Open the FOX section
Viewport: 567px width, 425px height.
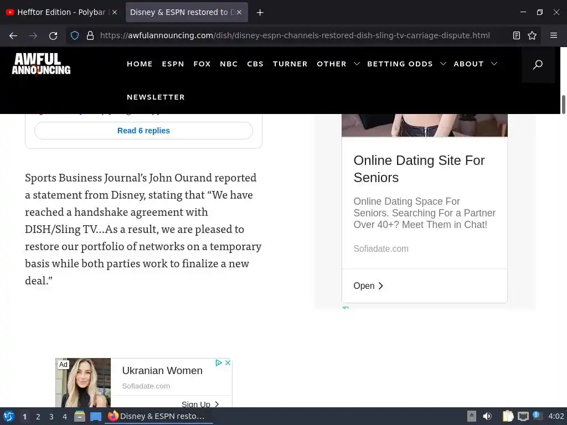point(202,64)
